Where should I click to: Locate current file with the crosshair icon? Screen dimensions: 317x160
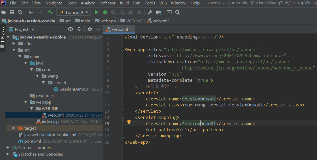[71, 29]
